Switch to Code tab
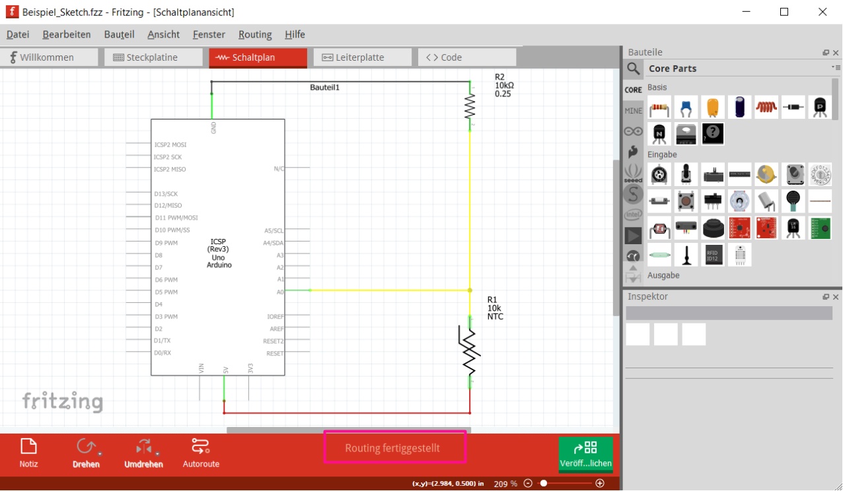The height and width of the screenshot is (491, 843). pos(466,57)
